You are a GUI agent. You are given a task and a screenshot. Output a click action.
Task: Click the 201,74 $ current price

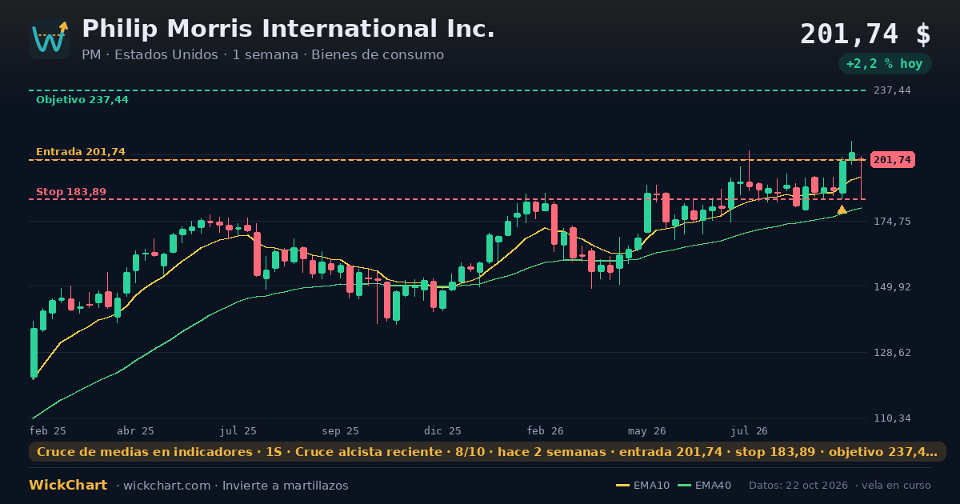pyautogui.click(x=866, y=34)
